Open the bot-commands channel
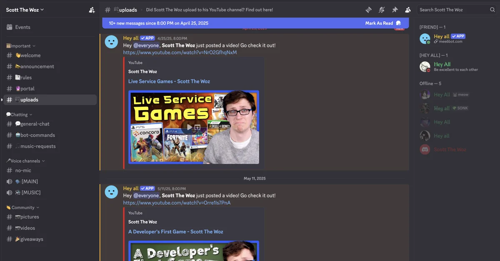The width and height of the screenshot is (500, 261). click(50, 135)
